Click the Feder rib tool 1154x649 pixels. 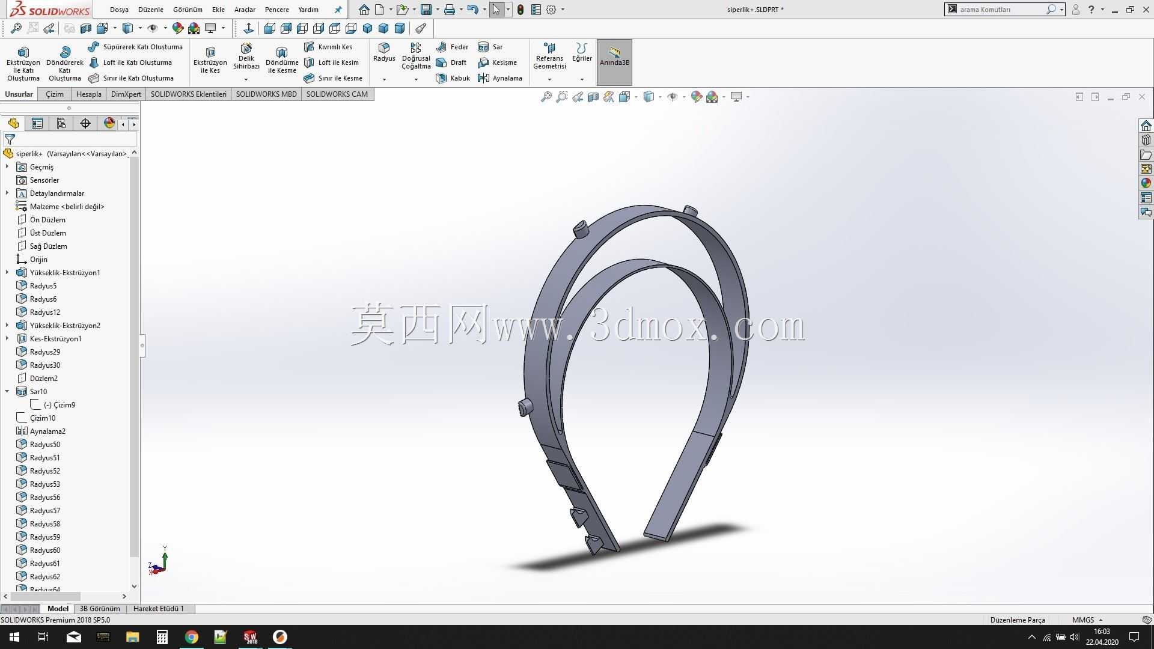(453, 47)
